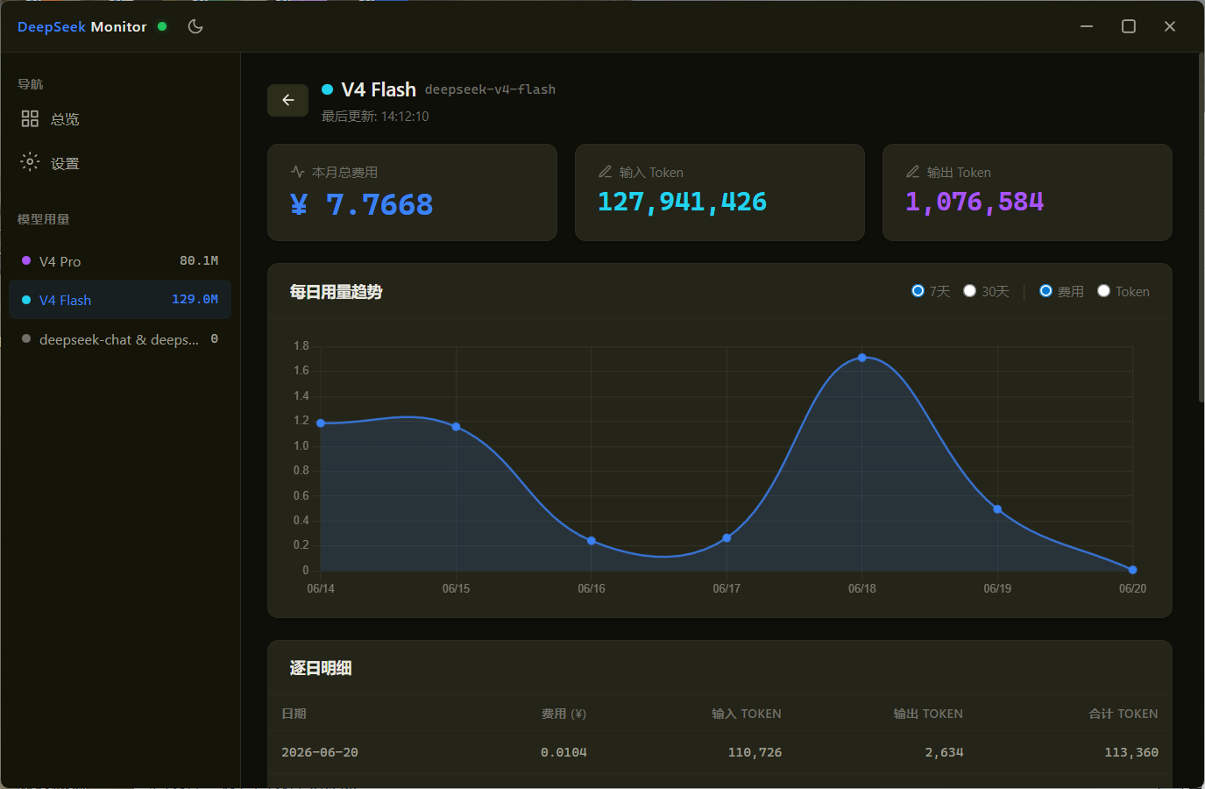Click the input token cell 110,726
Viewport: 1205px width, 789px height.
[x=755, y=752]
